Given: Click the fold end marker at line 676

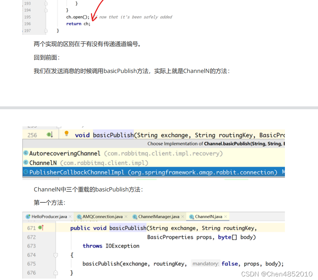Looking at the screenshot, I should click(x=55, y=273).
